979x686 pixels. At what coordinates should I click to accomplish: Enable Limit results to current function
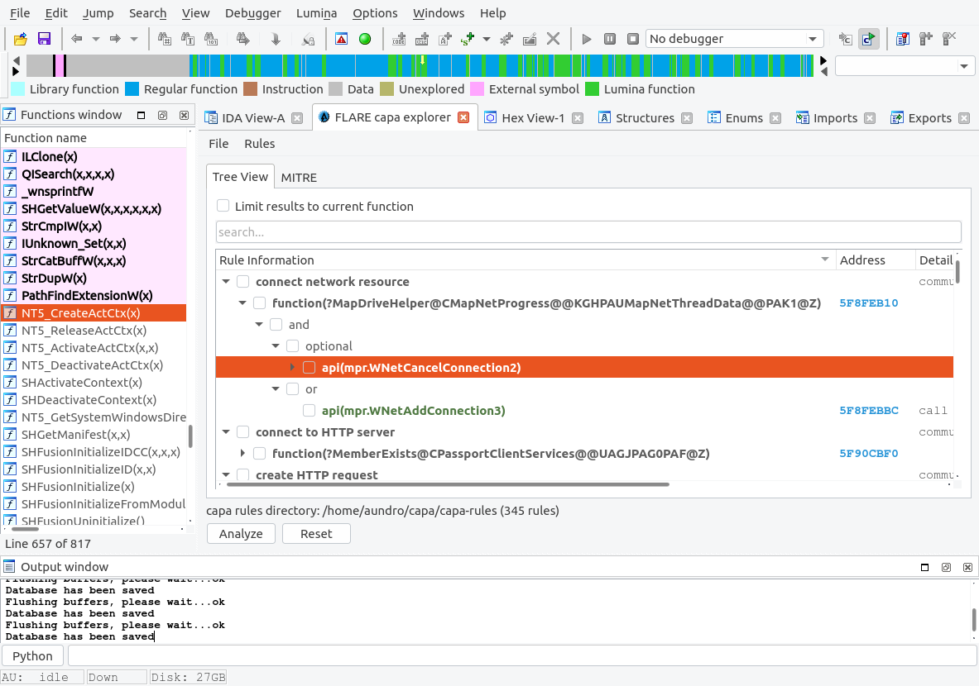(223, 207)
